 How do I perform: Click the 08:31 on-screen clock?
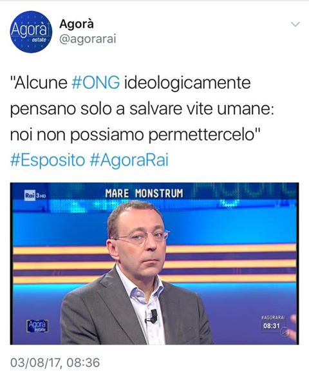coord(272,326)
